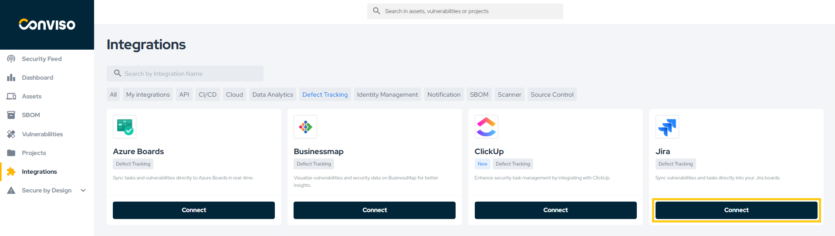835x236 pixels.
Task: Connect Azure Boards integration
Action: click(x=194, y=210)
